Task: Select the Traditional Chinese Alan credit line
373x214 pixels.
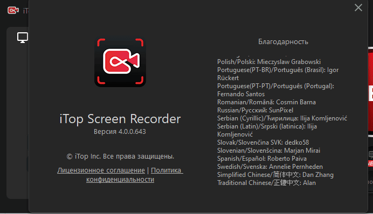Action: pyautogui.click(x=266, y=183)
